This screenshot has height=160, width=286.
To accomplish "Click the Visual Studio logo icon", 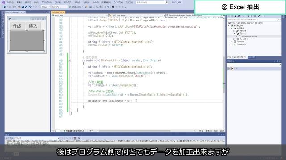I will point(3,2).
